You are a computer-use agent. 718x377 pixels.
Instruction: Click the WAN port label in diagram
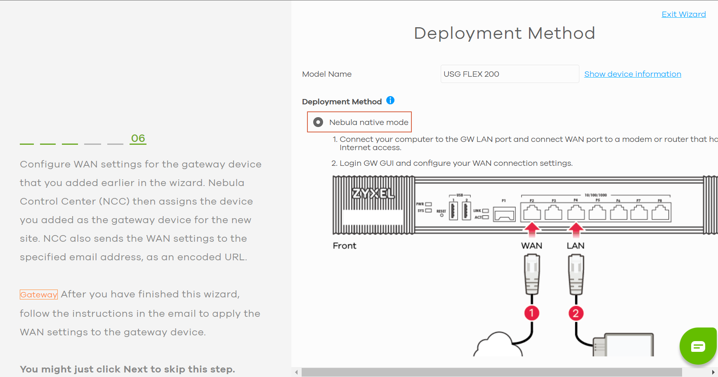[531, 245]
